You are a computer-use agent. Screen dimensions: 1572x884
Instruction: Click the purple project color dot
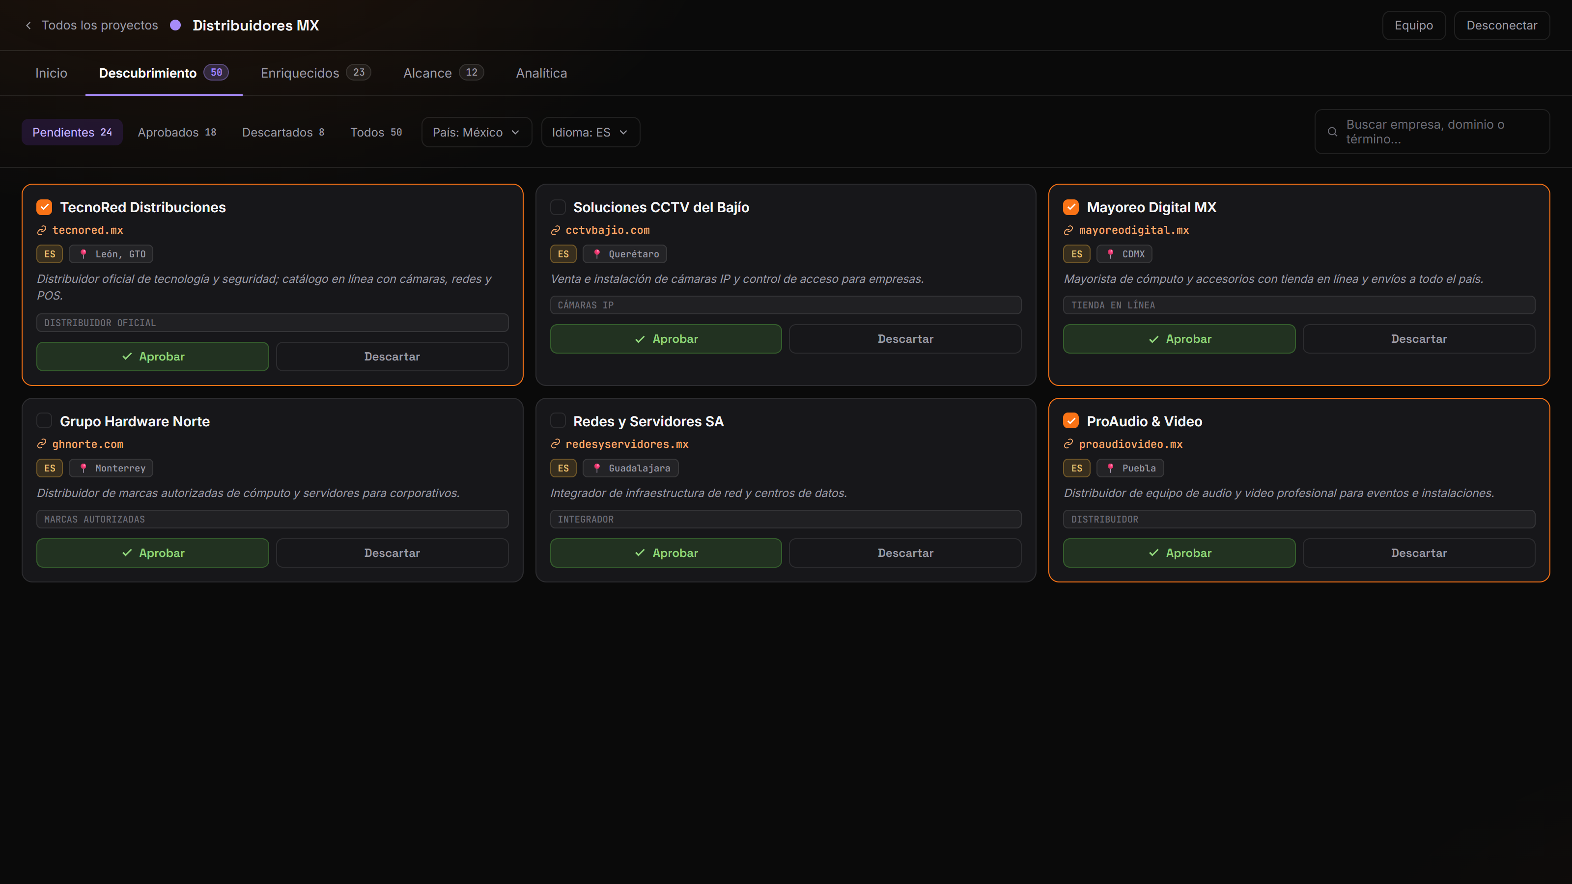pos(175,25)
